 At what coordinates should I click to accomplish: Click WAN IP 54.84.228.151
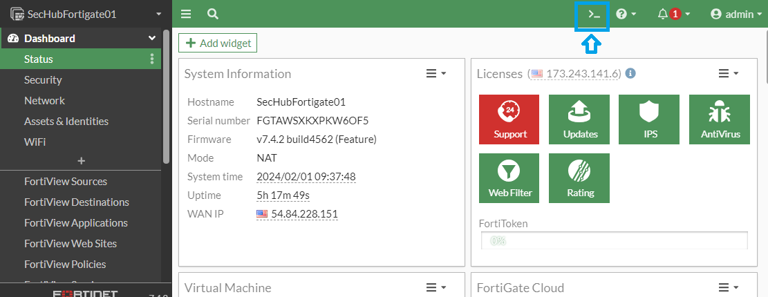click(304, 214)
